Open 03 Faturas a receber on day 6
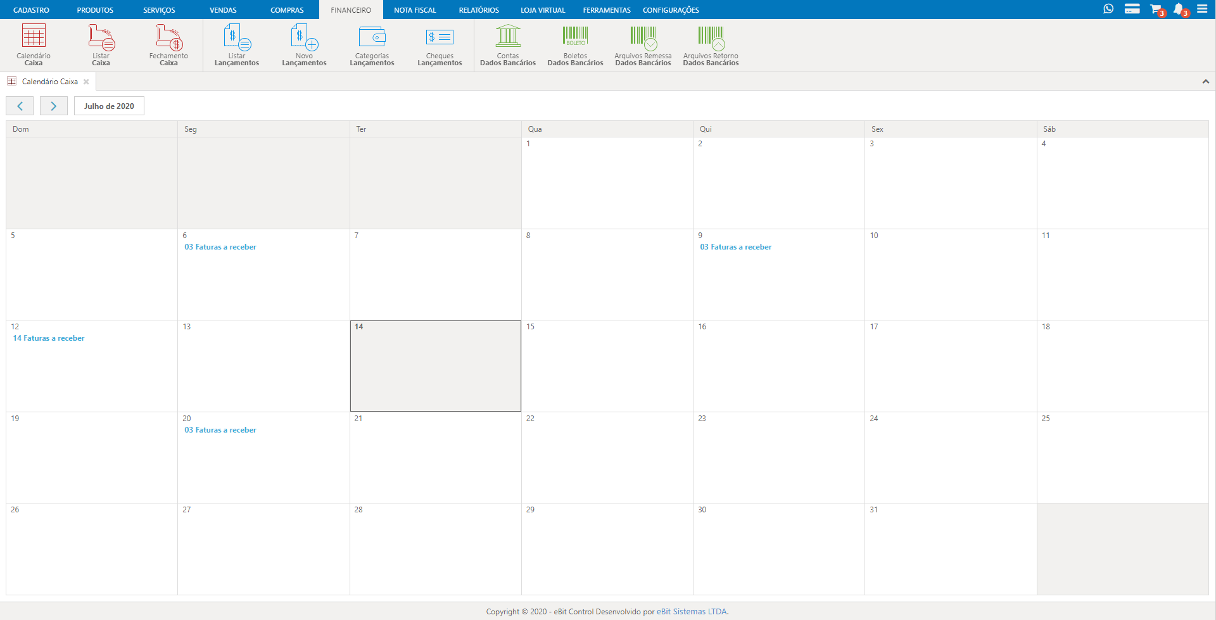1216x620 pixels. [x=220, y=247]
